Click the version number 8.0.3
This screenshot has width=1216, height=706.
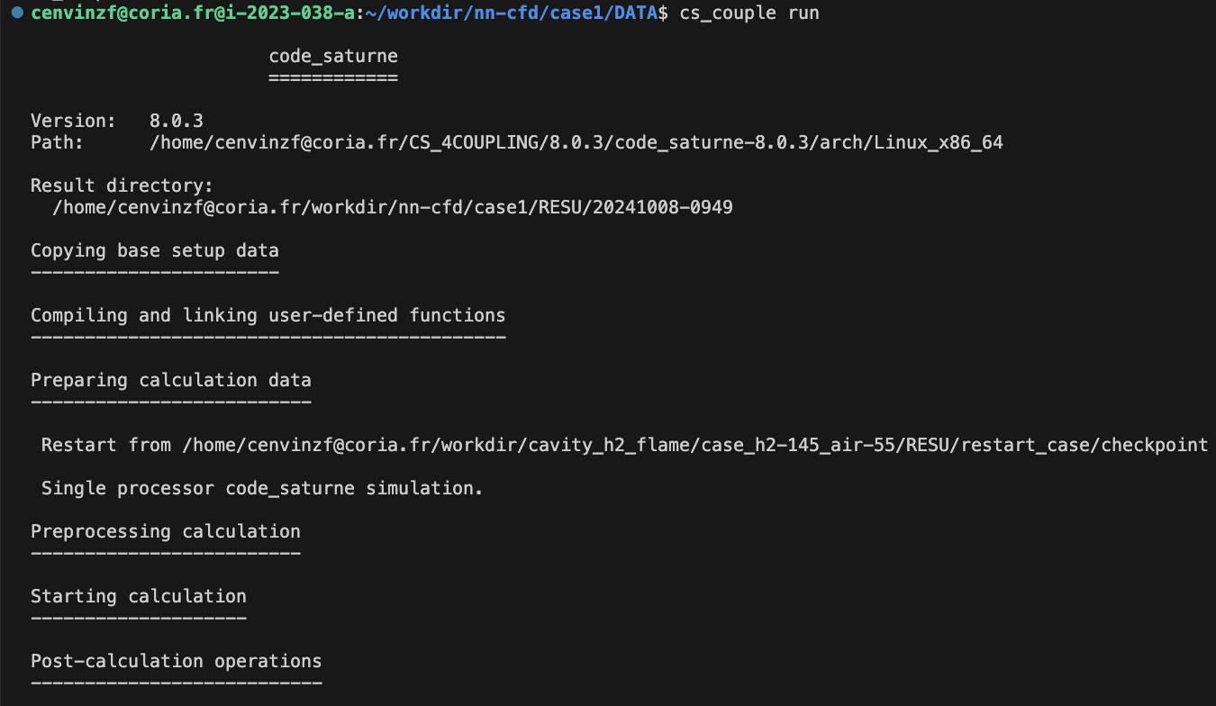pos(170,121)
